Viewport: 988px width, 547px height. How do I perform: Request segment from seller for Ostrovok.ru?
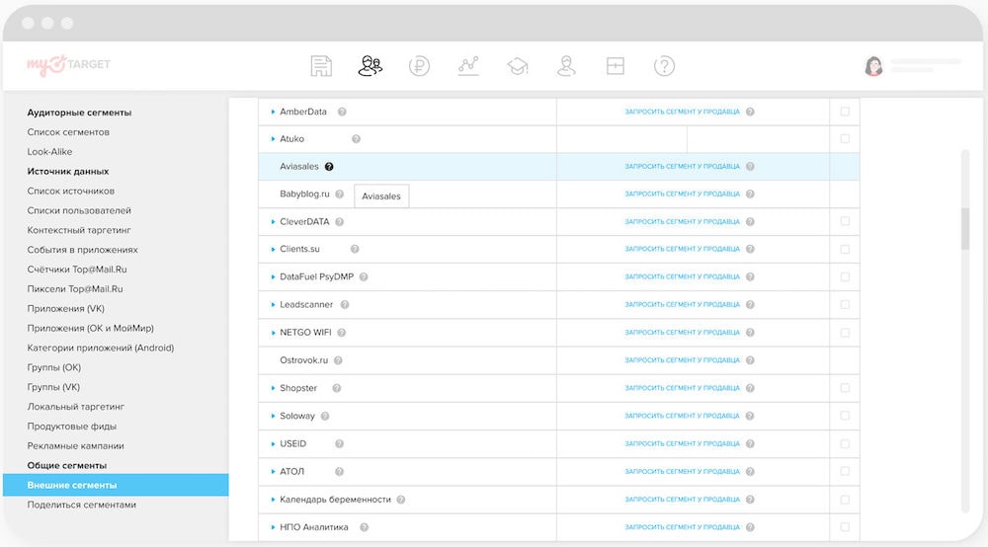point(682,360)
